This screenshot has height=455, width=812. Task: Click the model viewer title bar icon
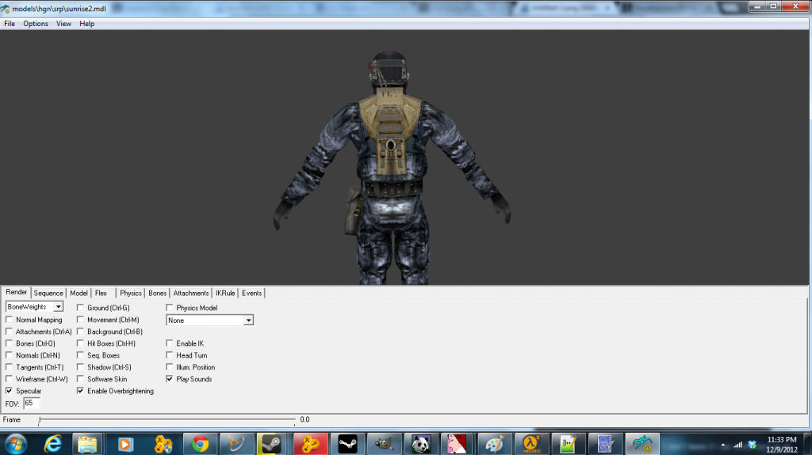6,8
